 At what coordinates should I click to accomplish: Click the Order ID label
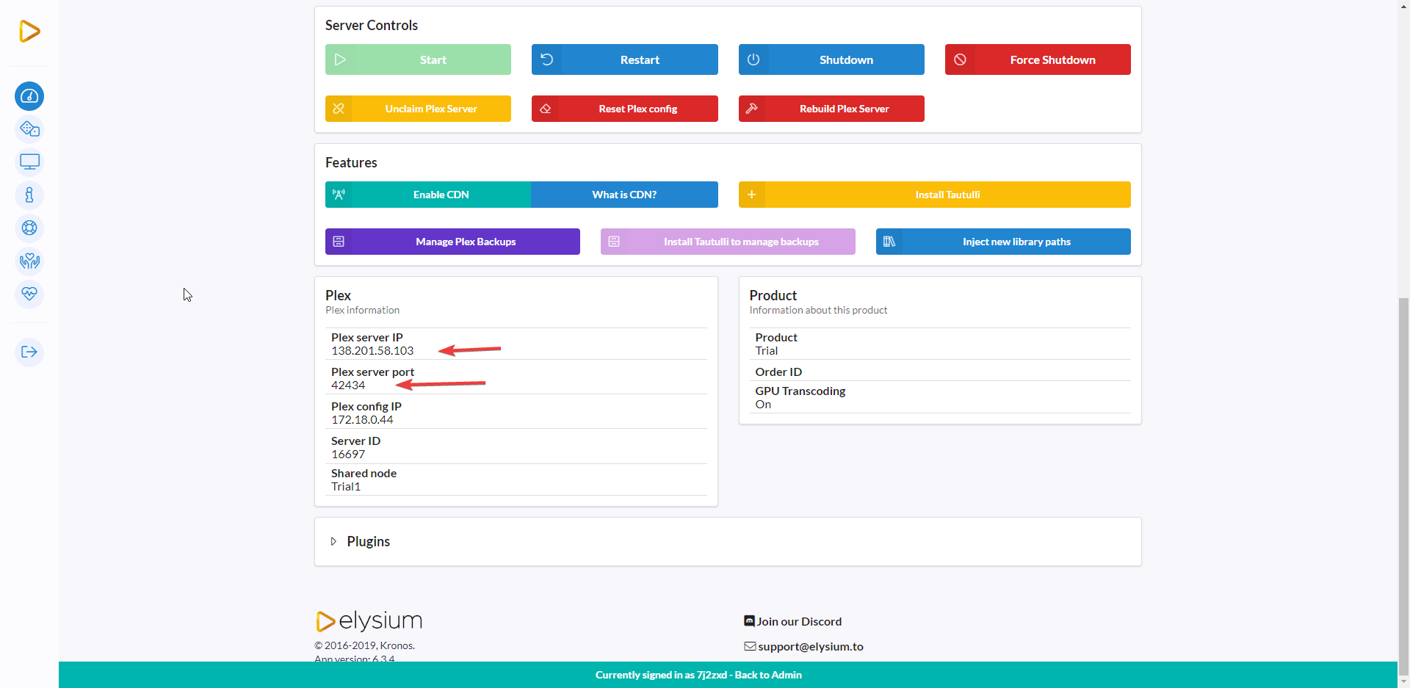[778, 372]
